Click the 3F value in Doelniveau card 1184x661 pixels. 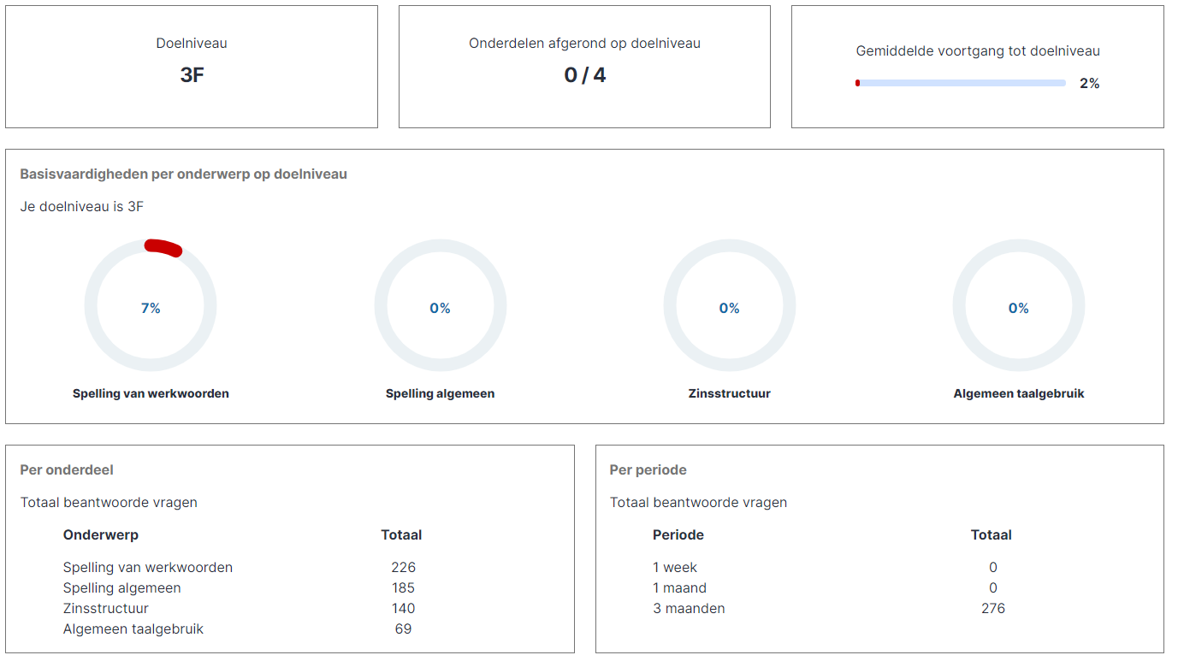pyautogui.click(x=192, y=75)
